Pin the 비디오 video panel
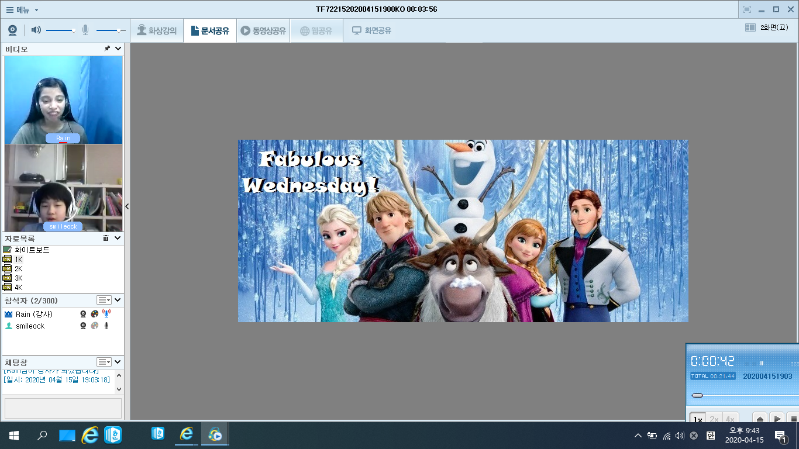The image size is (799, 449). tap(107, 49)
